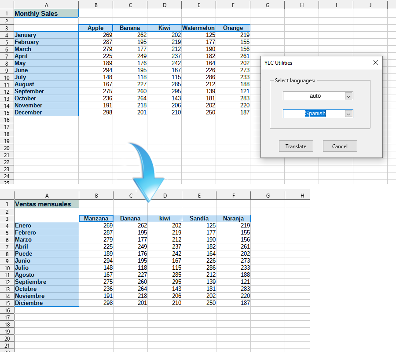Click the Translate button
The width and height of the screenshot is (396, 352).
click(296, 146)
